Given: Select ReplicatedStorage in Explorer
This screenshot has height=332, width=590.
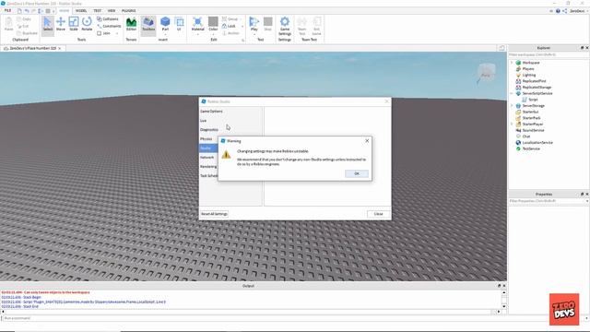Looking at the screenshot, I should [x=537, y=88].
